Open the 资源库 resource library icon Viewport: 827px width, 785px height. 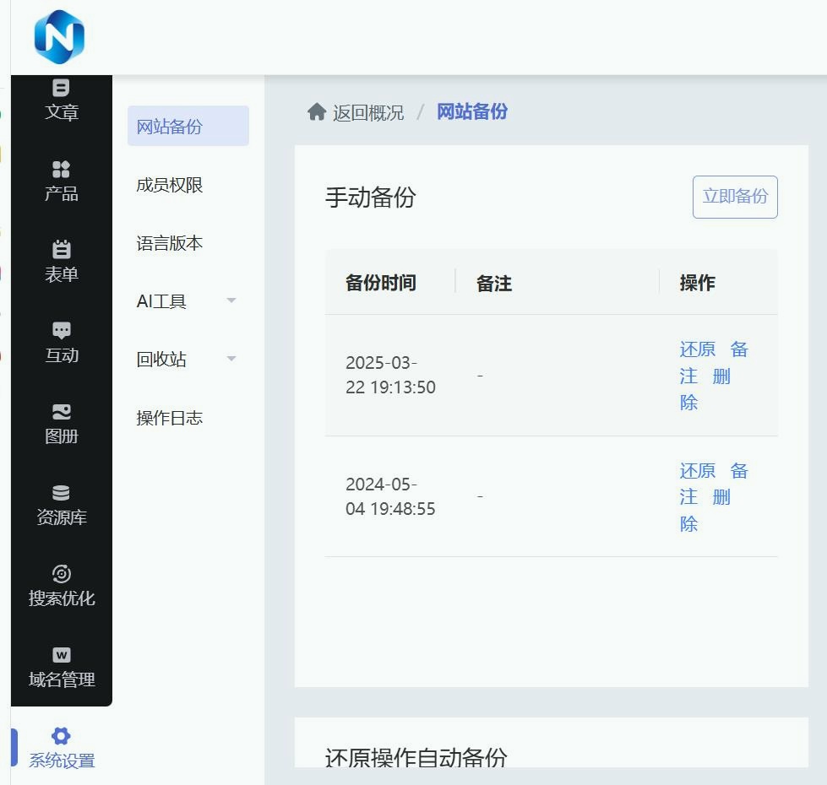tap(61, 493)
